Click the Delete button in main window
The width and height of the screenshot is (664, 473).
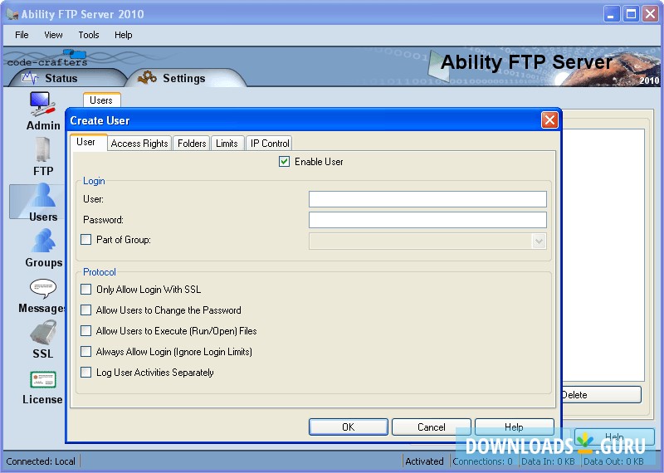(x=601, y=395)
